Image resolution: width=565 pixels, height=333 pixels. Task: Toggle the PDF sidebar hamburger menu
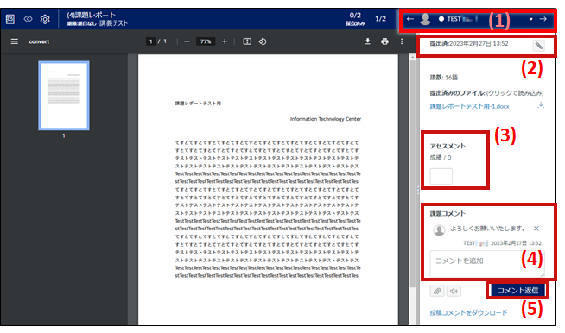point(15,41)
